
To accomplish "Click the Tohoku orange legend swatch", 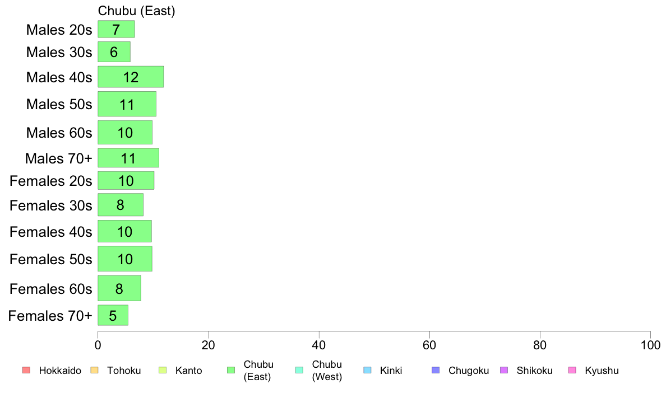I will (94, 370).
